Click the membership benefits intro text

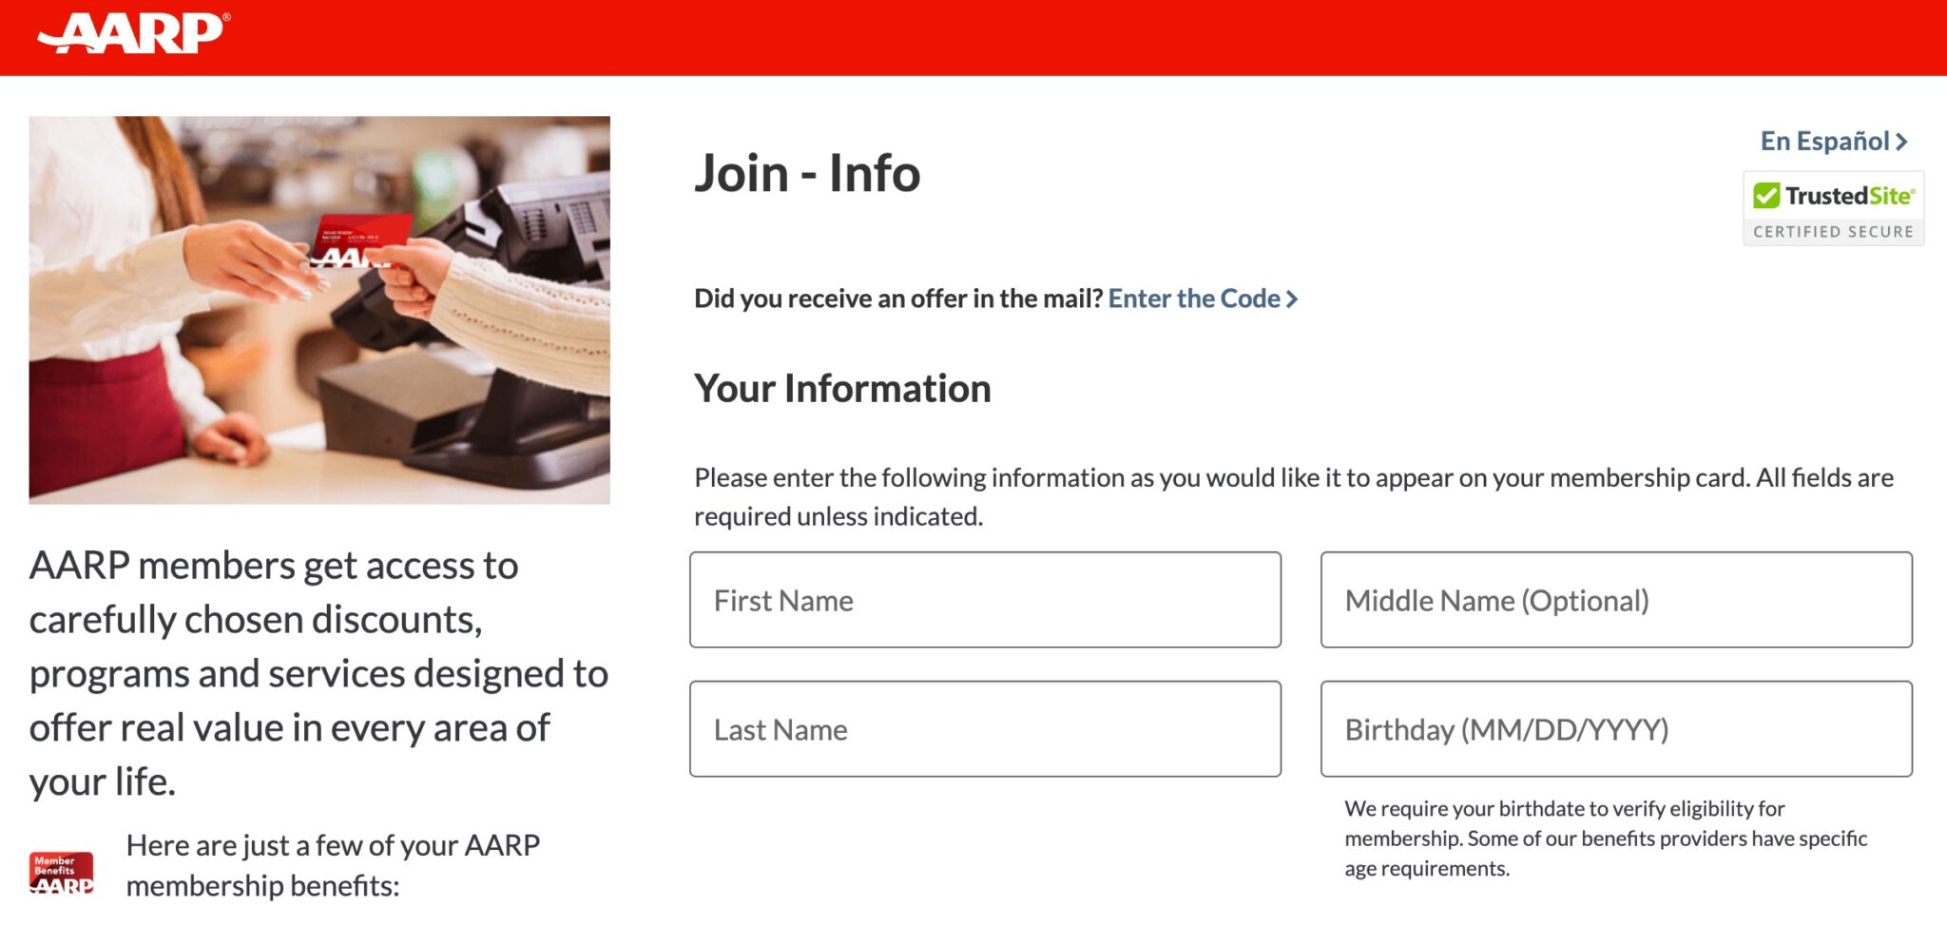333,865
